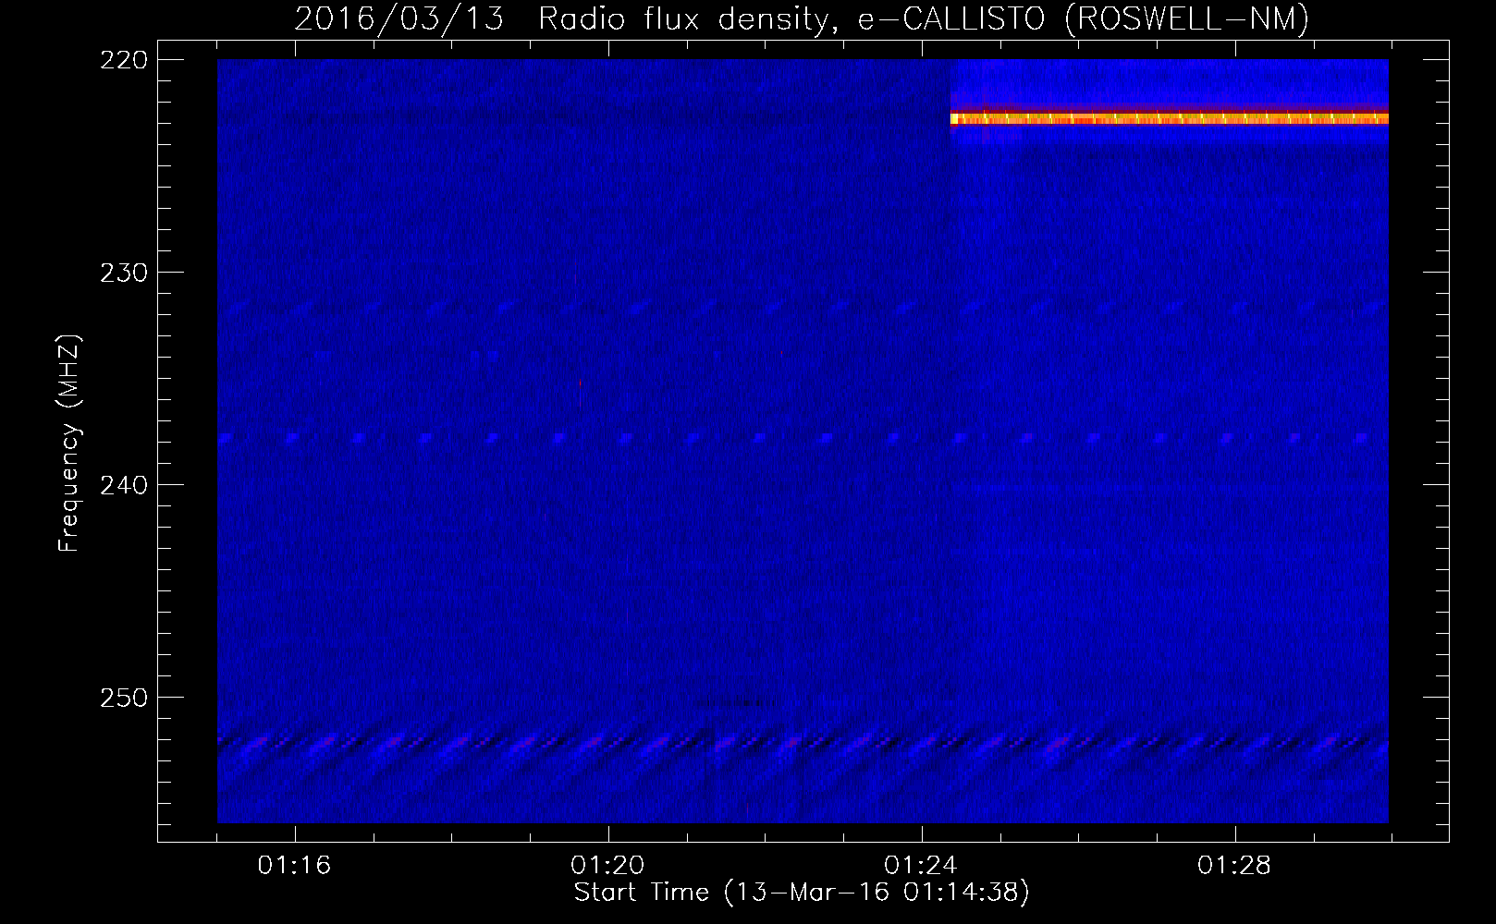Click the 01:16 time tick label
Screen dimensions: 1496x924
(295, 866)
